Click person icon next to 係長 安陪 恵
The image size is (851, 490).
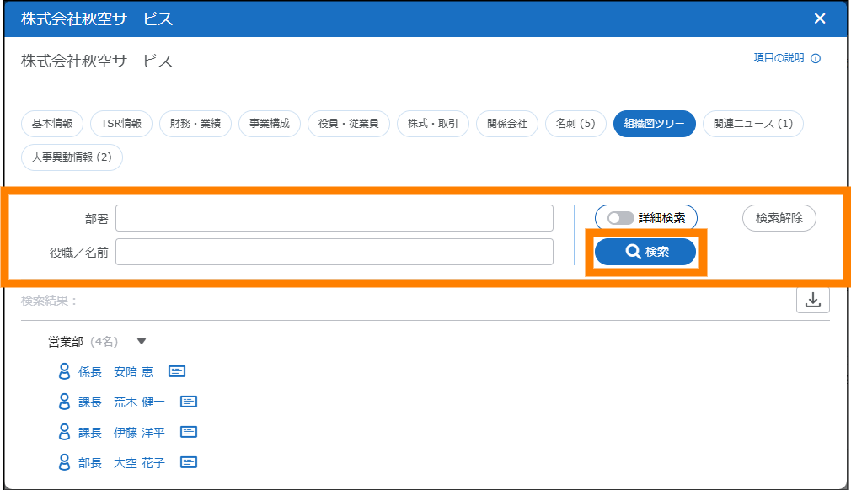[x=64, y=371]
